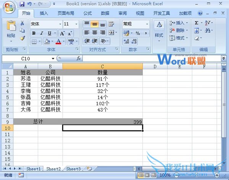Decrease indent of cell content
The width and height of the screenshot is (229, 180).
(x=87, y=41)
